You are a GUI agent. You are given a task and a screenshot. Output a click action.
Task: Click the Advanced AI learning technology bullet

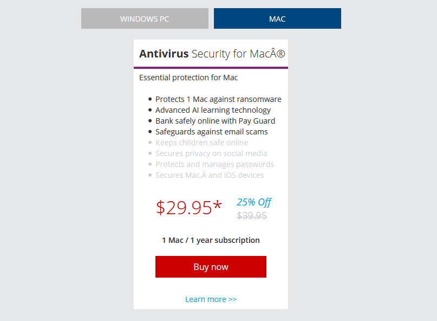coord(213,110)
